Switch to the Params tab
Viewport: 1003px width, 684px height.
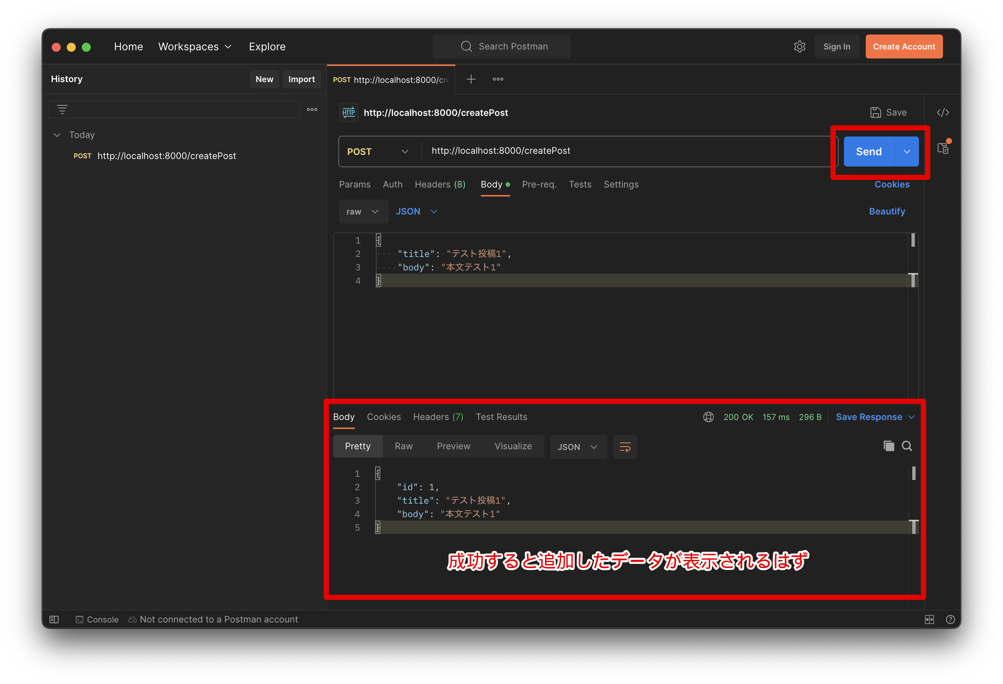tap(354, 184)
